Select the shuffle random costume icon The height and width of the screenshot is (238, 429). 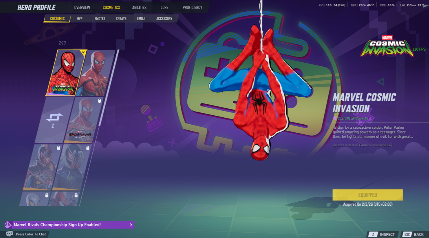(54, 117)
